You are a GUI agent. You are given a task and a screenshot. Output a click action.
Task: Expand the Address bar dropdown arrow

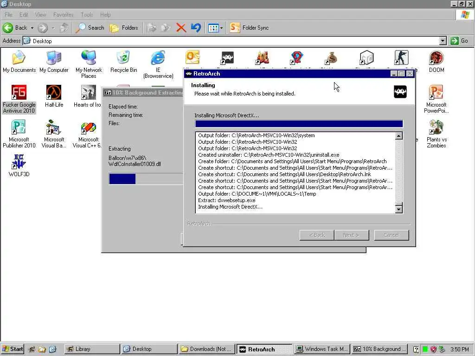point(443,41)
